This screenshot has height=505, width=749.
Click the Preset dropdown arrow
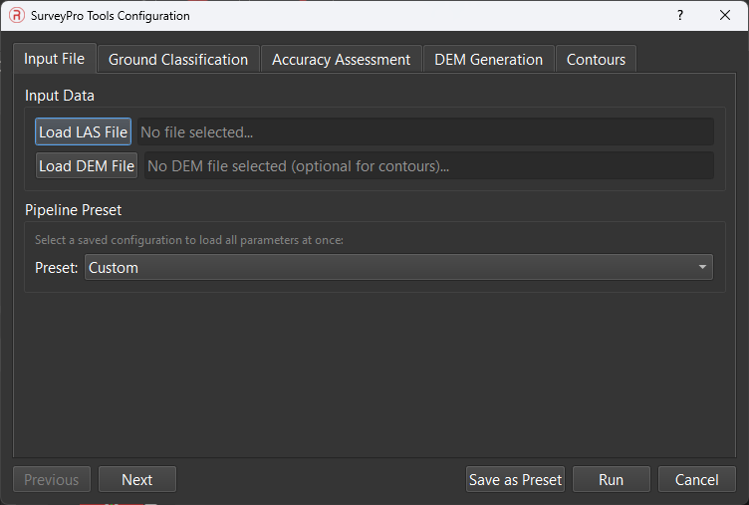point(702,268)
